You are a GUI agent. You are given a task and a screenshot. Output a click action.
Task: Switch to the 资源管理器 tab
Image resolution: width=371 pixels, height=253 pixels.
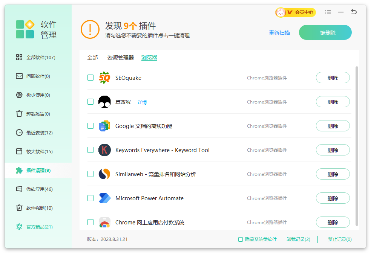(x=120, y=58)
